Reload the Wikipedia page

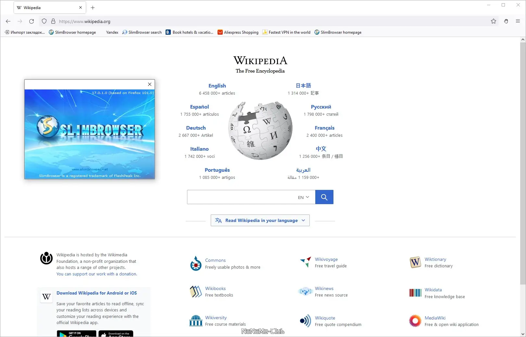[x=31, y=21]
